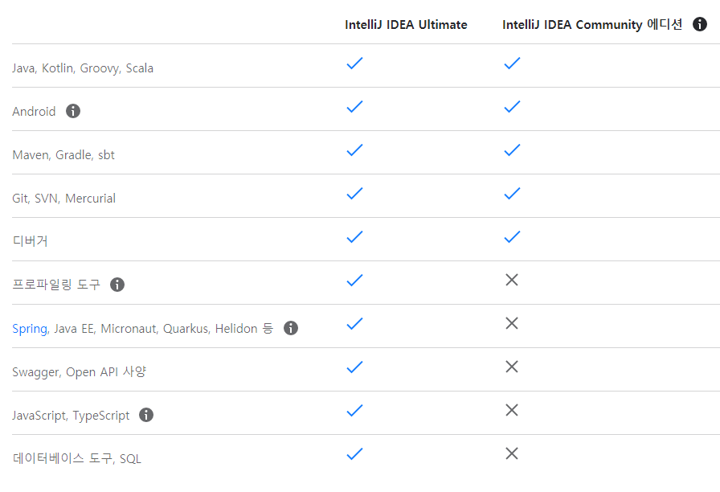Open the Spring hyperlink
This screenshot has height=492, width=720.
pos(30,328)
